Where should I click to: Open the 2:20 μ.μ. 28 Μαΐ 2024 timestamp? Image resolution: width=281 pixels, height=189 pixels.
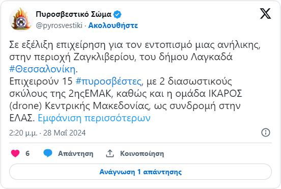click(47, 133)
